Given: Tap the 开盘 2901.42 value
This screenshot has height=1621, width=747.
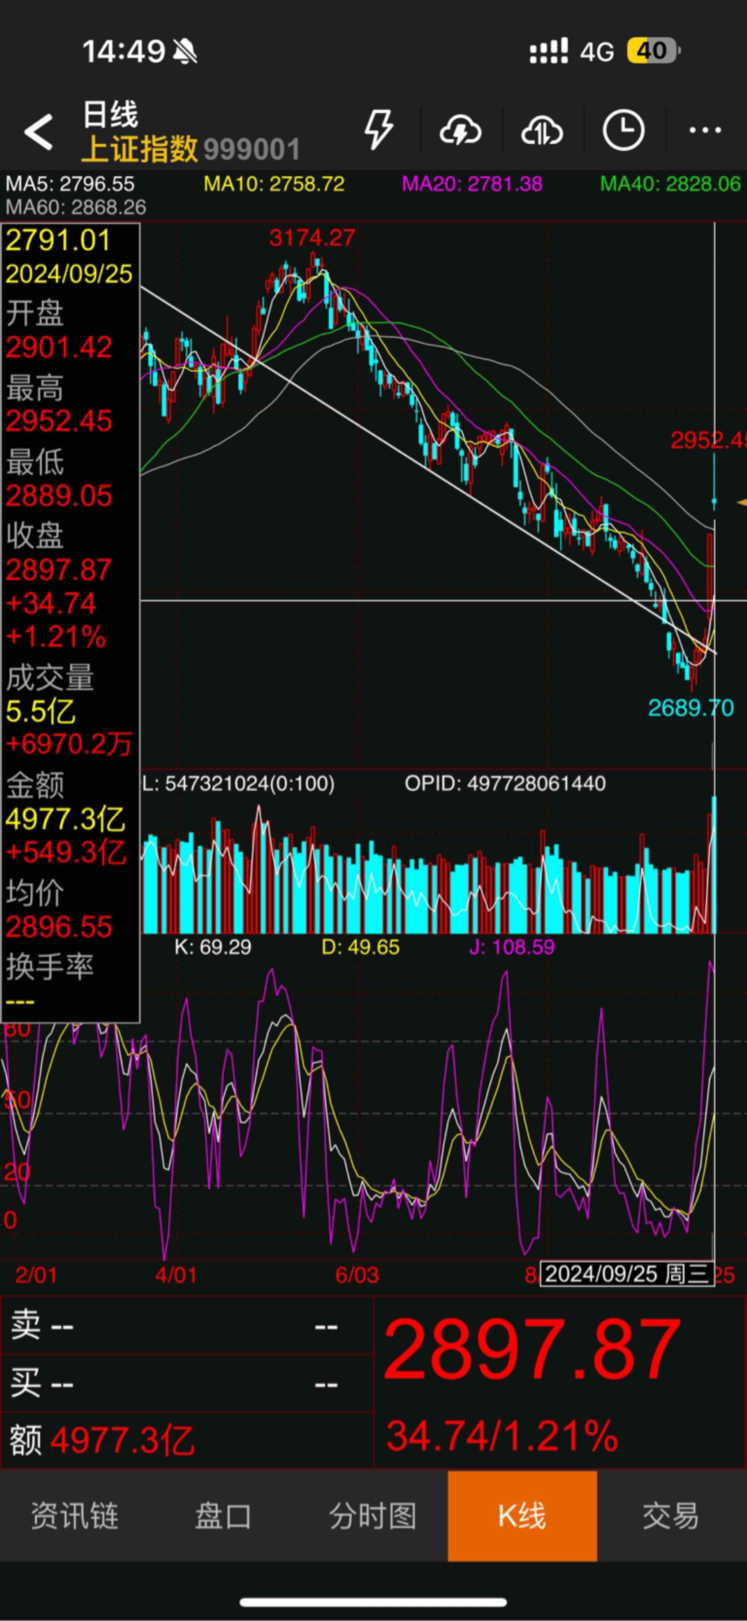Looking at the screenshot, I should [59, 347].
